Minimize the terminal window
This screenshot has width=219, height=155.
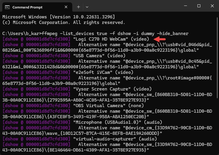coord(186,6)
